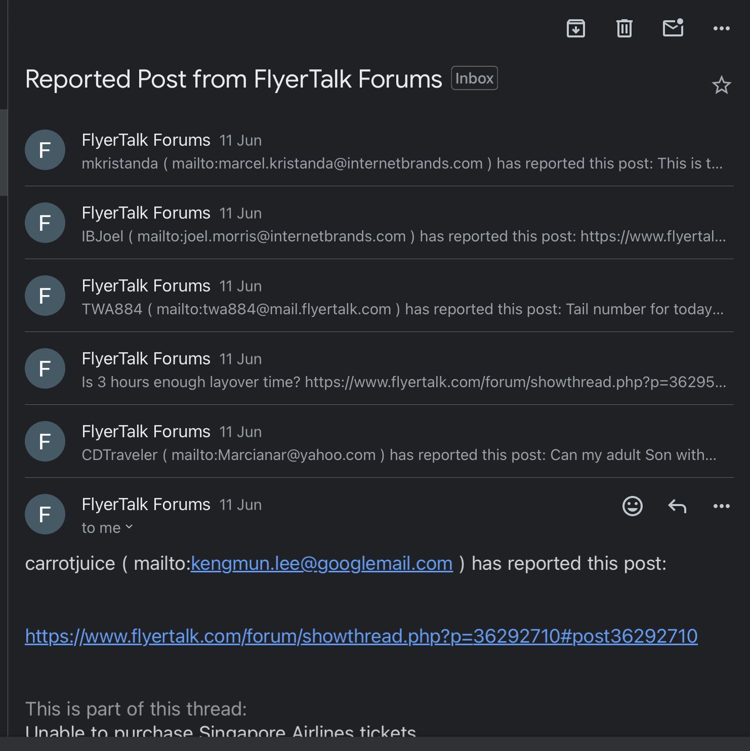The image size is (750, 751).
Task: Open the kengmun.lee@googlemail.com email link
Action: [321, 563]
